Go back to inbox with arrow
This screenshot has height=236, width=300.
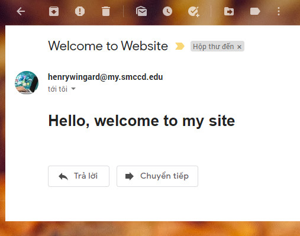click(21, 11)
